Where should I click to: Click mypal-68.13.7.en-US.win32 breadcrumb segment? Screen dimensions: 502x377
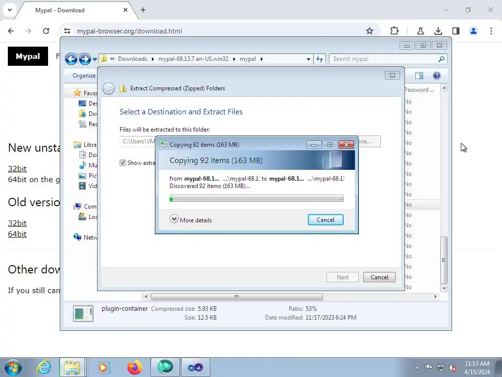coord(193,59)
